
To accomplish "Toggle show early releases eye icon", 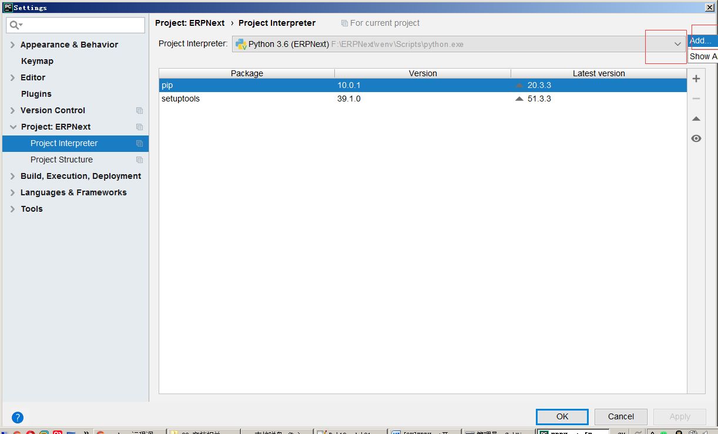I will click(696, 138).
